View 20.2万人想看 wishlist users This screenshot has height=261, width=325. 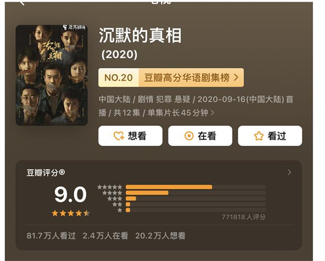161,236
